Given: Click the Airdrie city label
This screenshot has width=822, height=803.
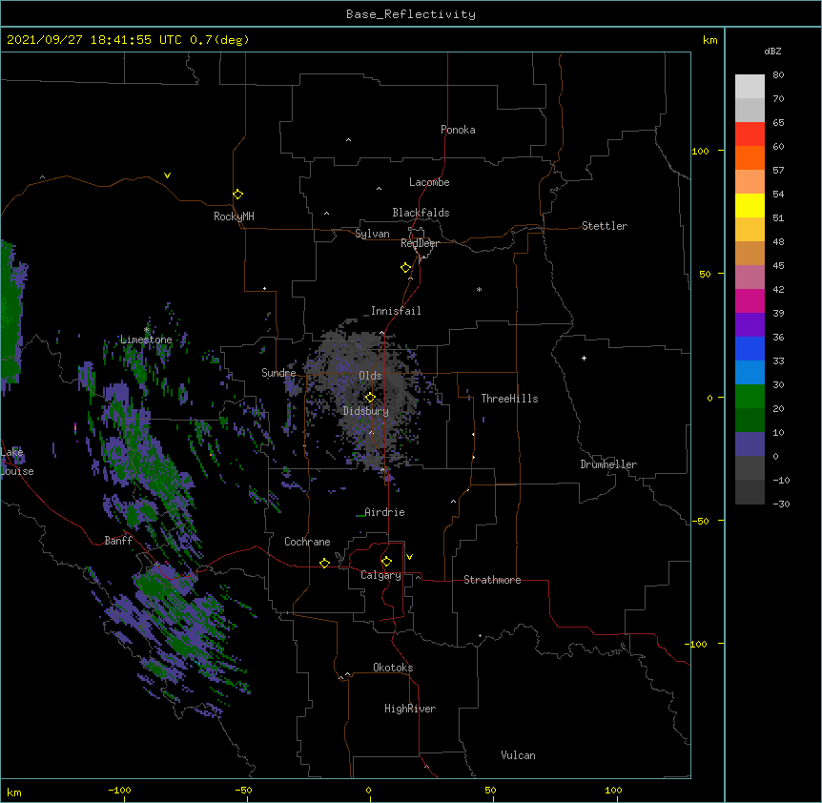Looking at the screenshot, I should tap(384, 512).
